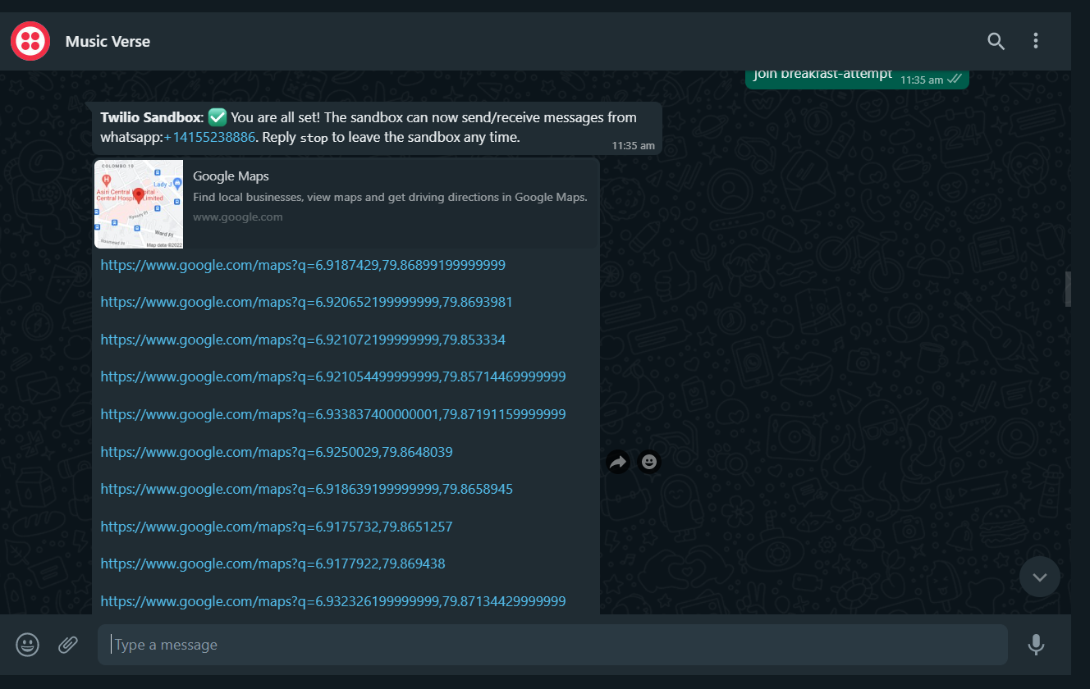The height and width of the screenshot is (689, 1090).
Task: Open the emoji picker beside message box
Action: [x=28, y=645]
